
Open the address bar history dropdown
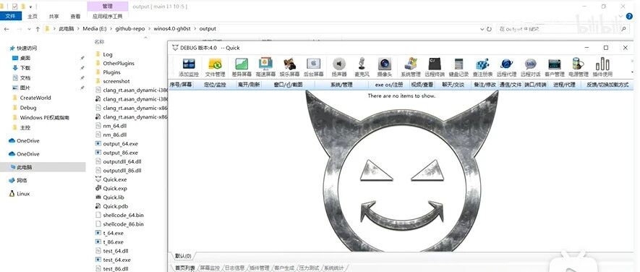482,29
